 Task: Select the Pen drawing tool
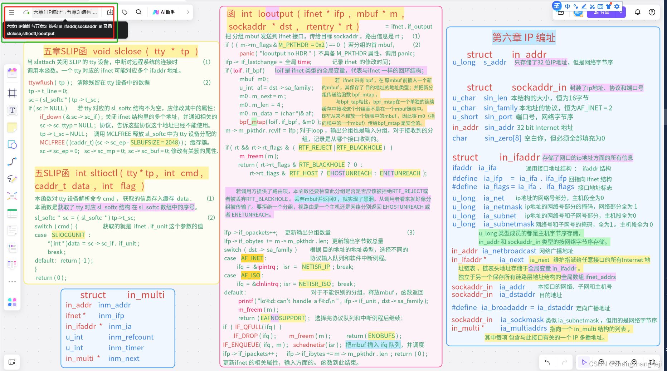tap(12, 179)
